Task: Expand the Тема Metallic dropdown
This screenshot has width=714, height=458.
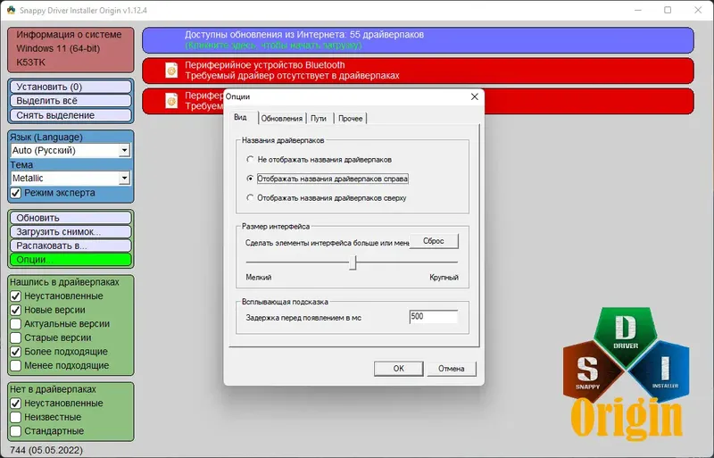Action: [124, 179]
